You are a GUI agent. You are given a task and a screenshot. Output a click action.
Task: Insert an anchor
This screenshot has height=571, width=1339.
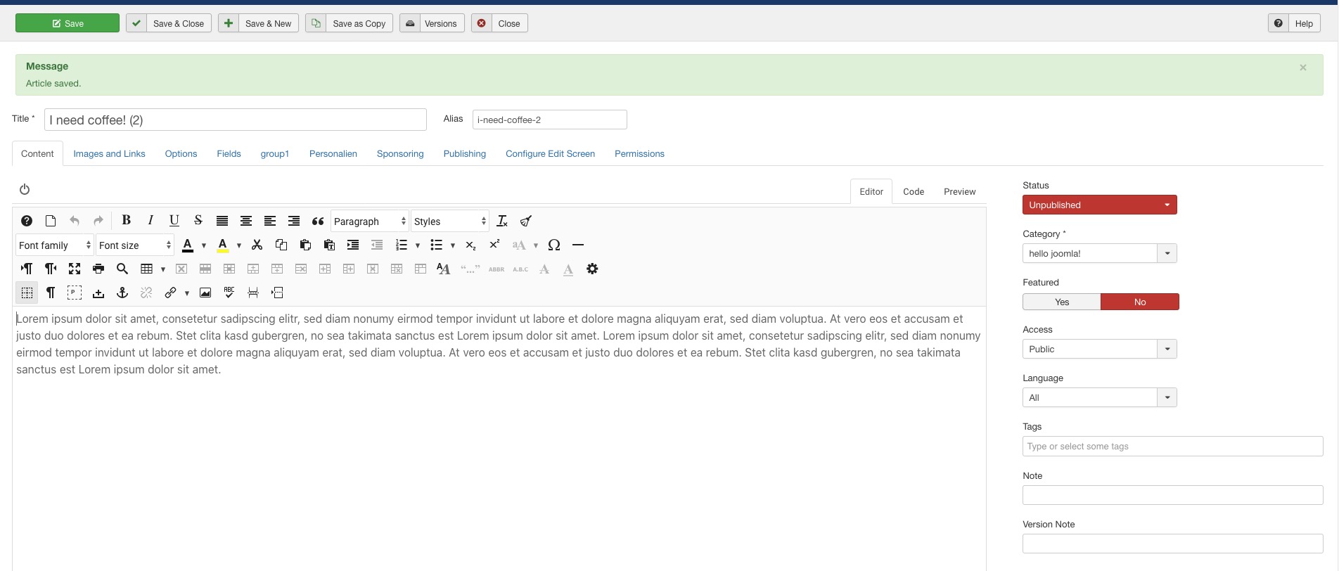122,293
